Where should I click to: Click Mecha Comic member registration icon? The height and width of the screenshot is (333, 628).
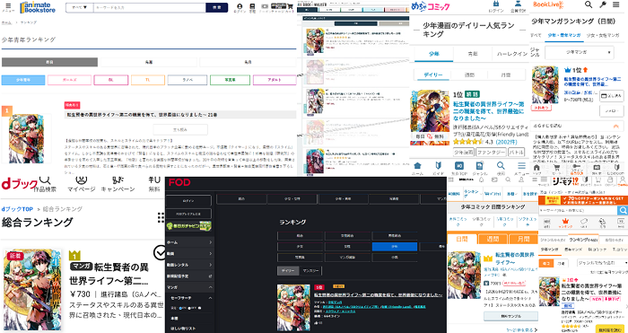[518, 6]
